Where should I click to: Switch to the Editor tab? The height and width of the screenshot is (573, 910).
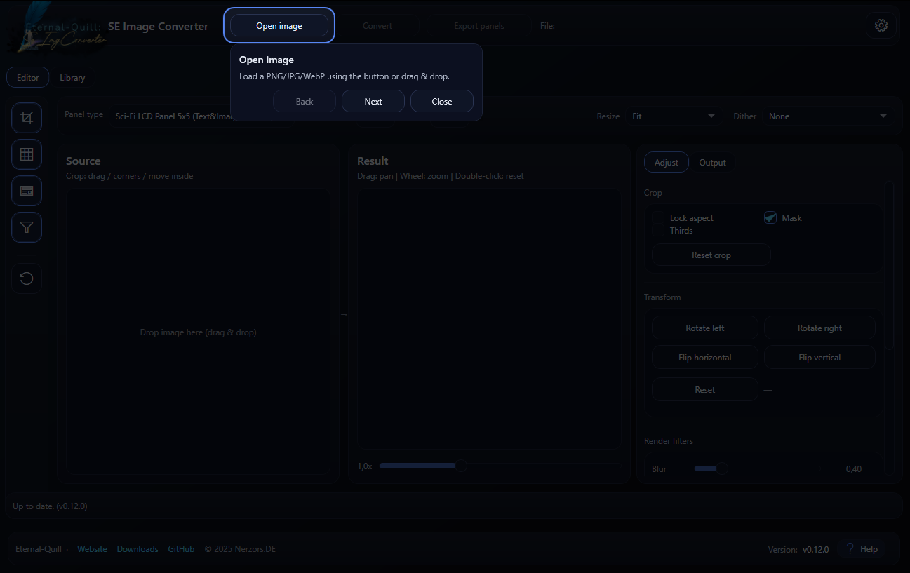tap(28, 78)
